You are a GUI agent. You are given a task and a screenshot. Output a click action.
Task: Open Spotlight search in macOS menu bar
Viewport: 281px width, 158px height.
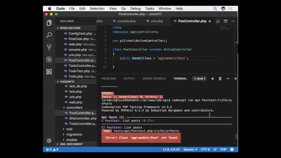click(215, 9)
